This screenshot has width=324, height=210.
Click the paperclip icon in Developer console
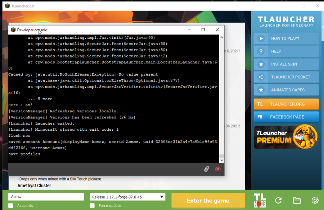click(206, 169)
